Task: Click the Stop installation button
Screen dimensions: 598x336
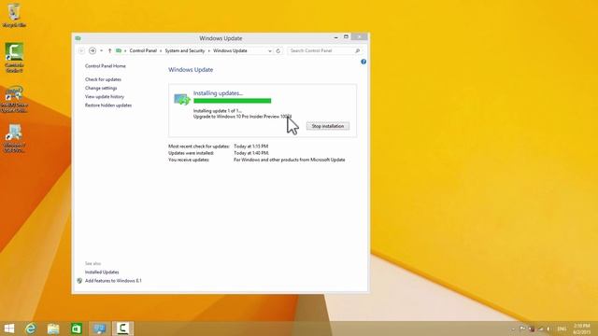Action: click(x=328, y=126)
